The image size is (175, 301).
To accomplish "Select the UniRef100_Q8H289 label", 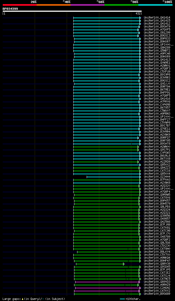I will tap(157, 47).
